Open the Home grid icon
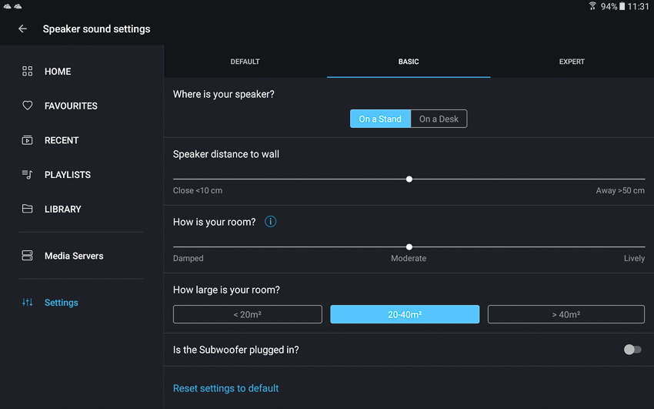654x409 pixels. (27, 72)
